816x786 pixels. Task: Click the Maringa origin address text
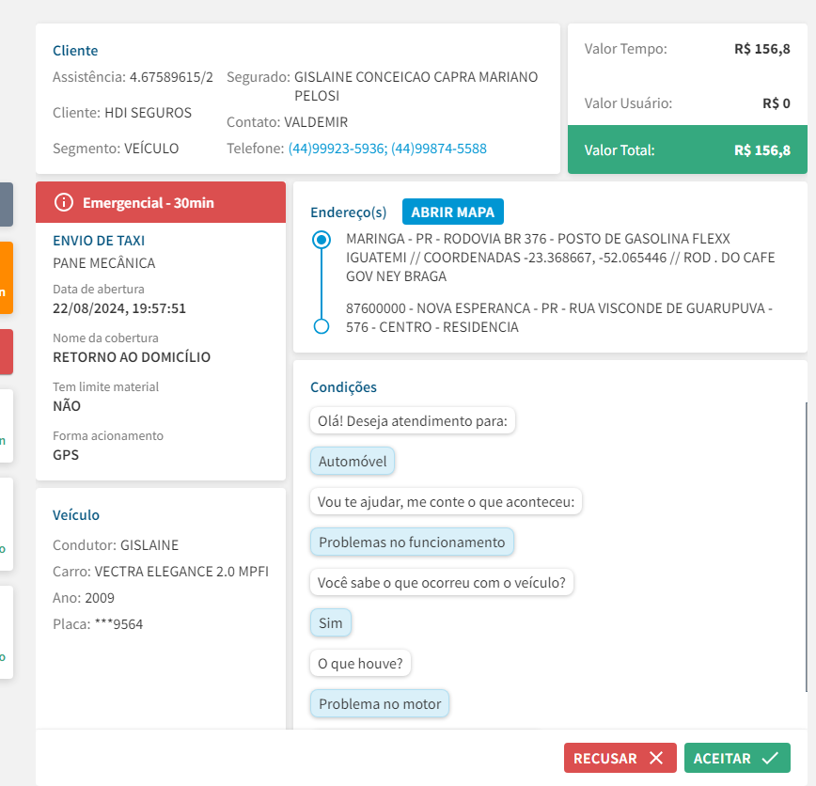pos(559,258)
